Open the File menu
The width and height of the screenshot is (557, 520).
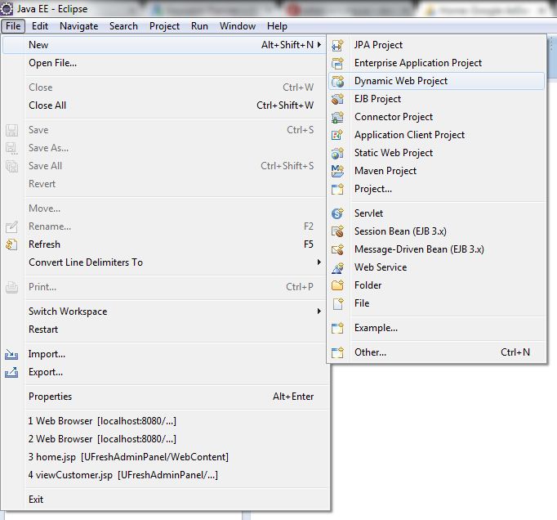click(x=13, y=26)
